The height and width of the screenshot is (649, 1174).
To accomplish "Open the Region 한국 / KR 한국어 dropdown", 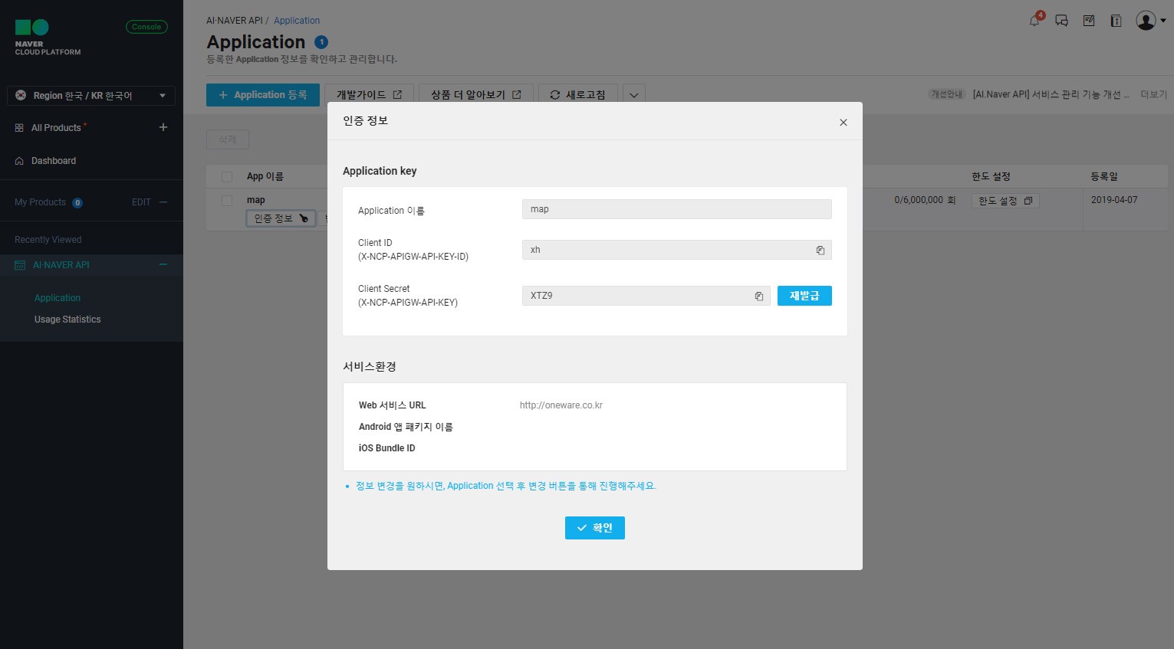I will [x=91, y=96].
